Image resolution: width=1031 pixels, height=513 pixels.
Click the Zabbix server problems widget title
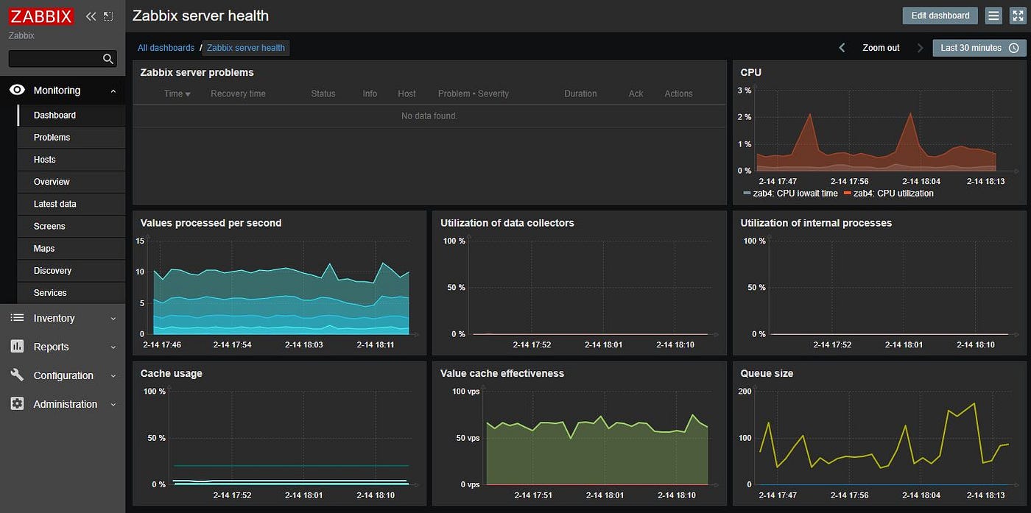point(197,72)
